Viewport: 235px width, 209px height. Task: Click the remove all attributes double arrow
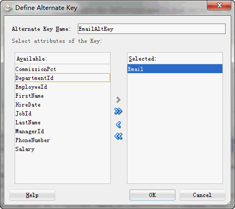pyautogui.click(x=119, y=136)
